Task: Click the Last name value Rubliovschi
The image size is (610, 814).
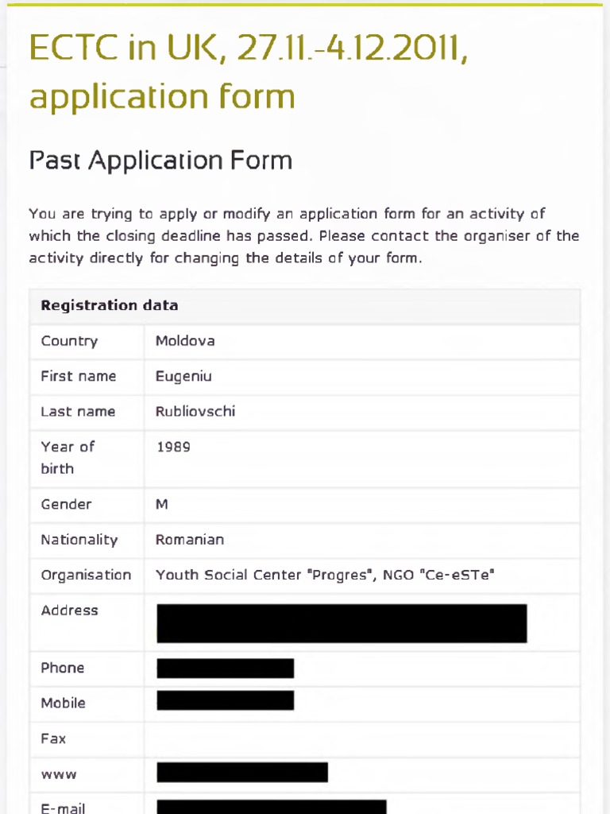Action: [195, 412]
